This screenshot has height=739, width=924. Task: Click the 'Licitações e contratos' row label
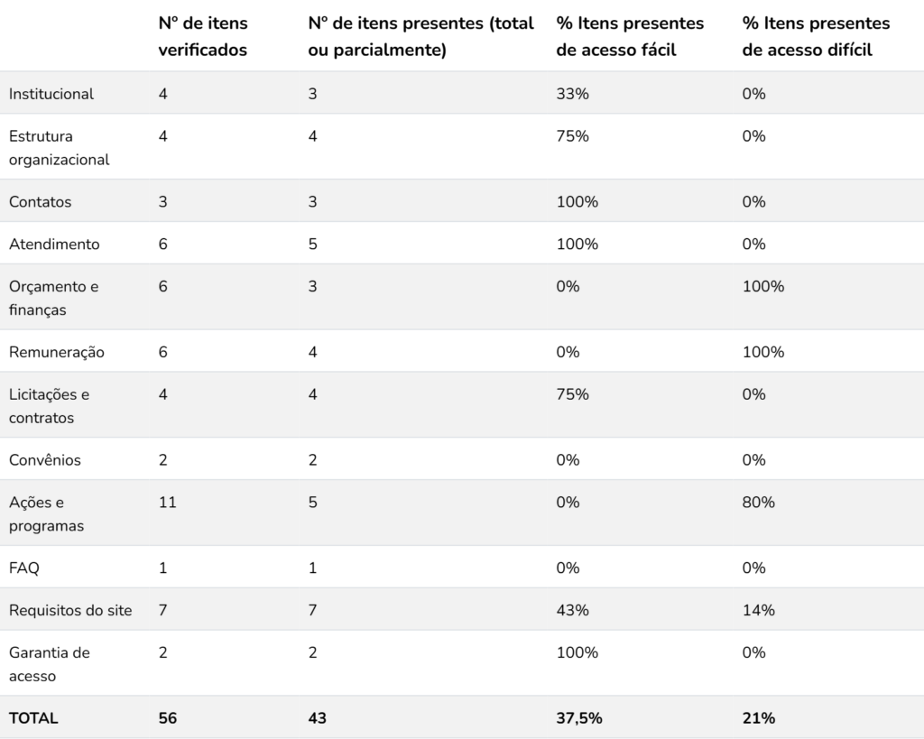coord(50,406)
